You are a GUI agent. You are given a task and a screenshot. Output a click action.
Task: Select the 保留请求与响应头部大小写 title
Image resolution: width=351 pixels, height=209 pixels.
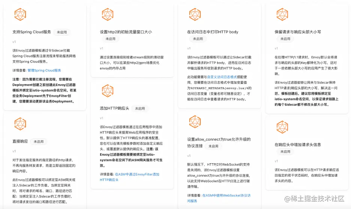coord(298,32)
